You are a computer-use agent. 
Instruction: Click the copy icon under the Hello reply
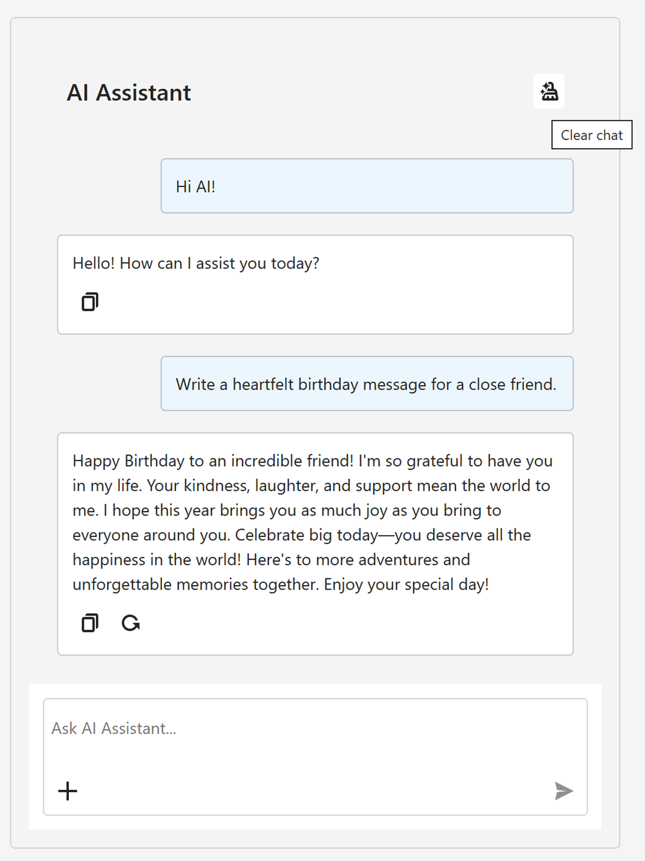[x=89, y=302]
